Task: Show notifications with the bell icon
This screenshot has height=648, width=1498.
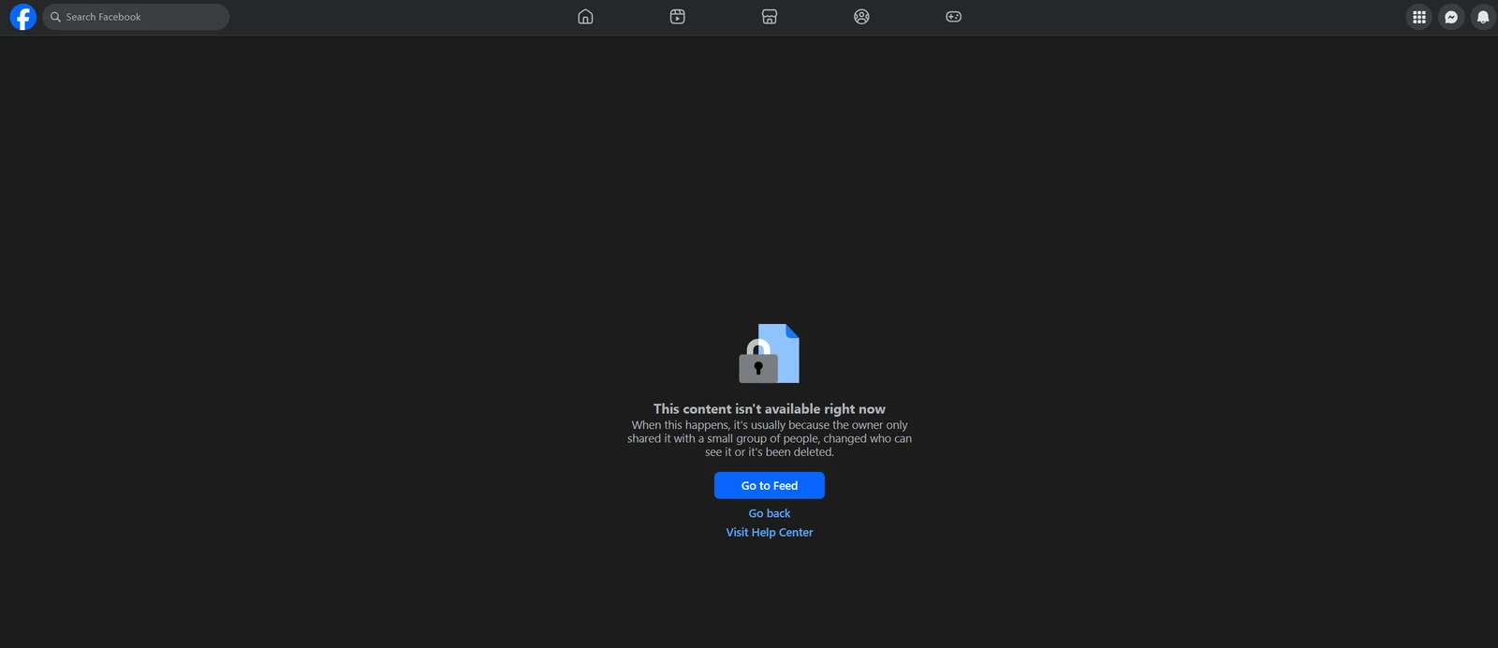Action: point(1483,17)
